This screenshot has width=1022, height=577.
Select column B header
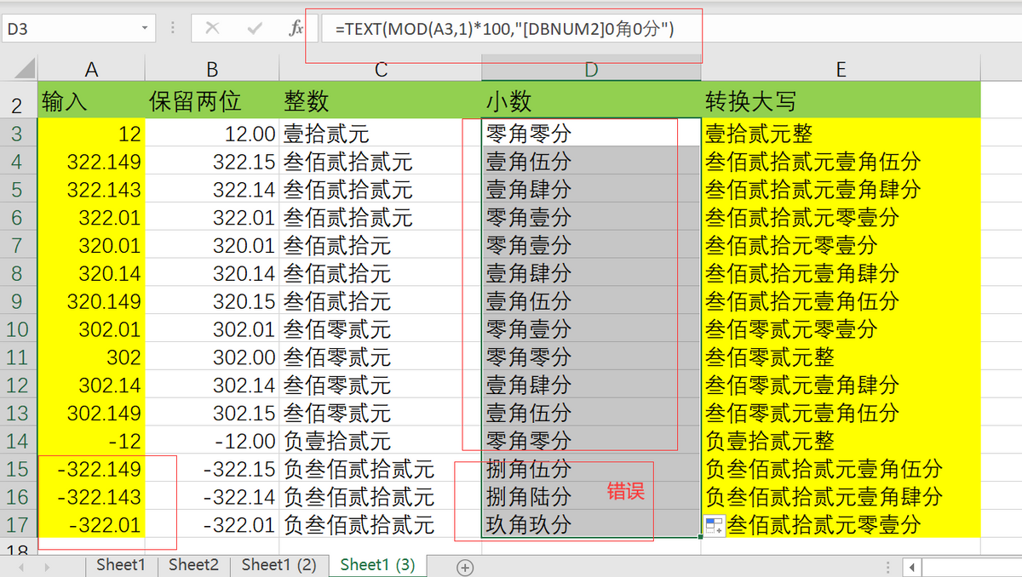(x=212, y=69)
